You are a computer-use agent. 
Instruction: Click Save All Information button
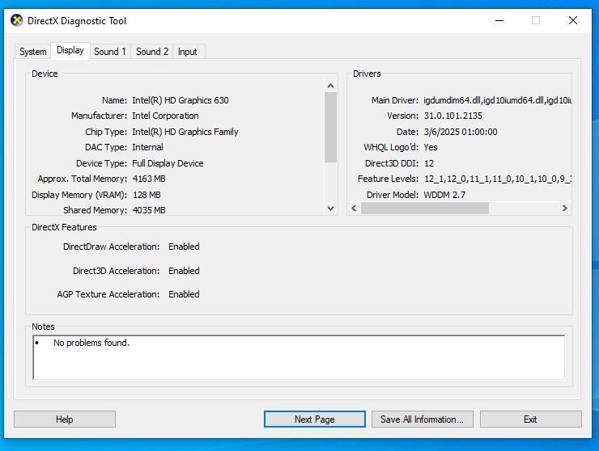click(422, 419)
